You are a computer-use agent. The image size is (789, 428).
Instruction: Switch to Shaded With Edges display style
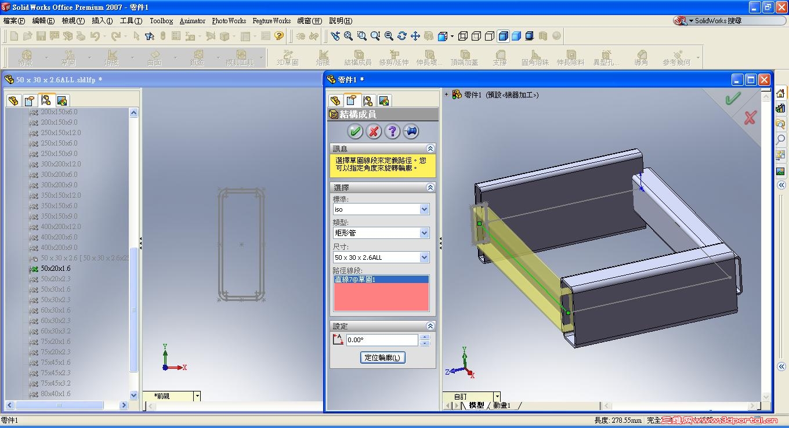coord(503,36)
